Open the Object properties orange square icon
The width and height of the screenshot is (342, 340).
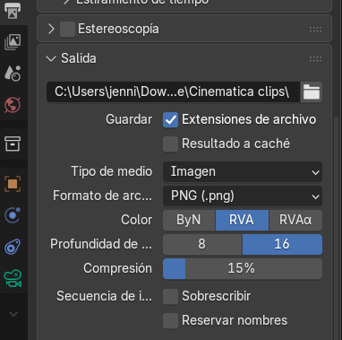[13, 184]
